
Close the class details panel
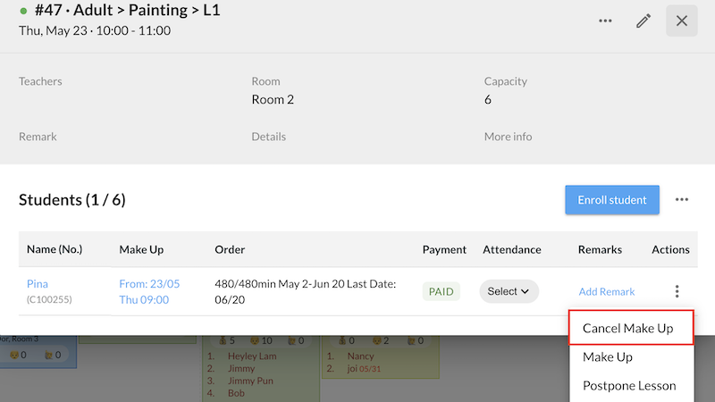[682, 21]
